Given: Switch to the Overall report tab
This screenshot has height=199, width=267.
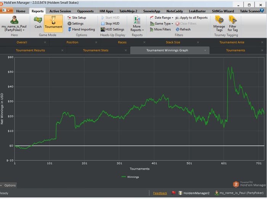Looking at the screenshot, I should [22, 42].
